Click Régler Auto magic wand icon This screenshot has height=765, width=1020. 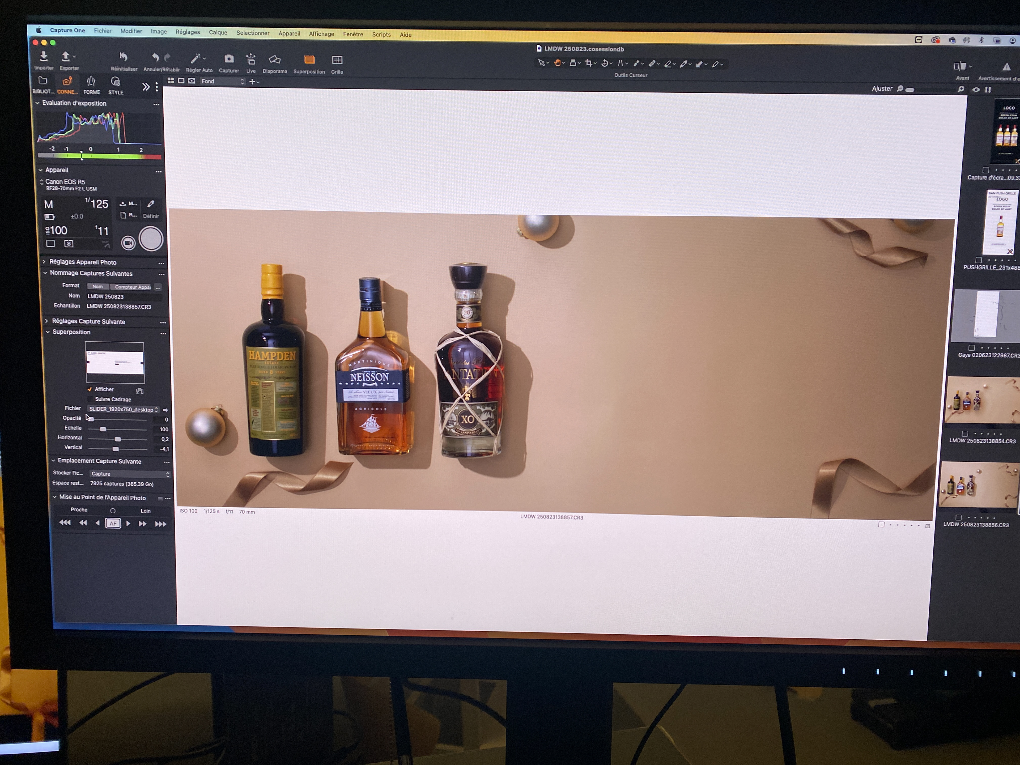195,58
